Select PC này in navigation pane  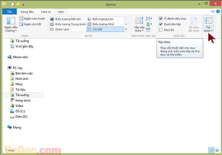15,68
